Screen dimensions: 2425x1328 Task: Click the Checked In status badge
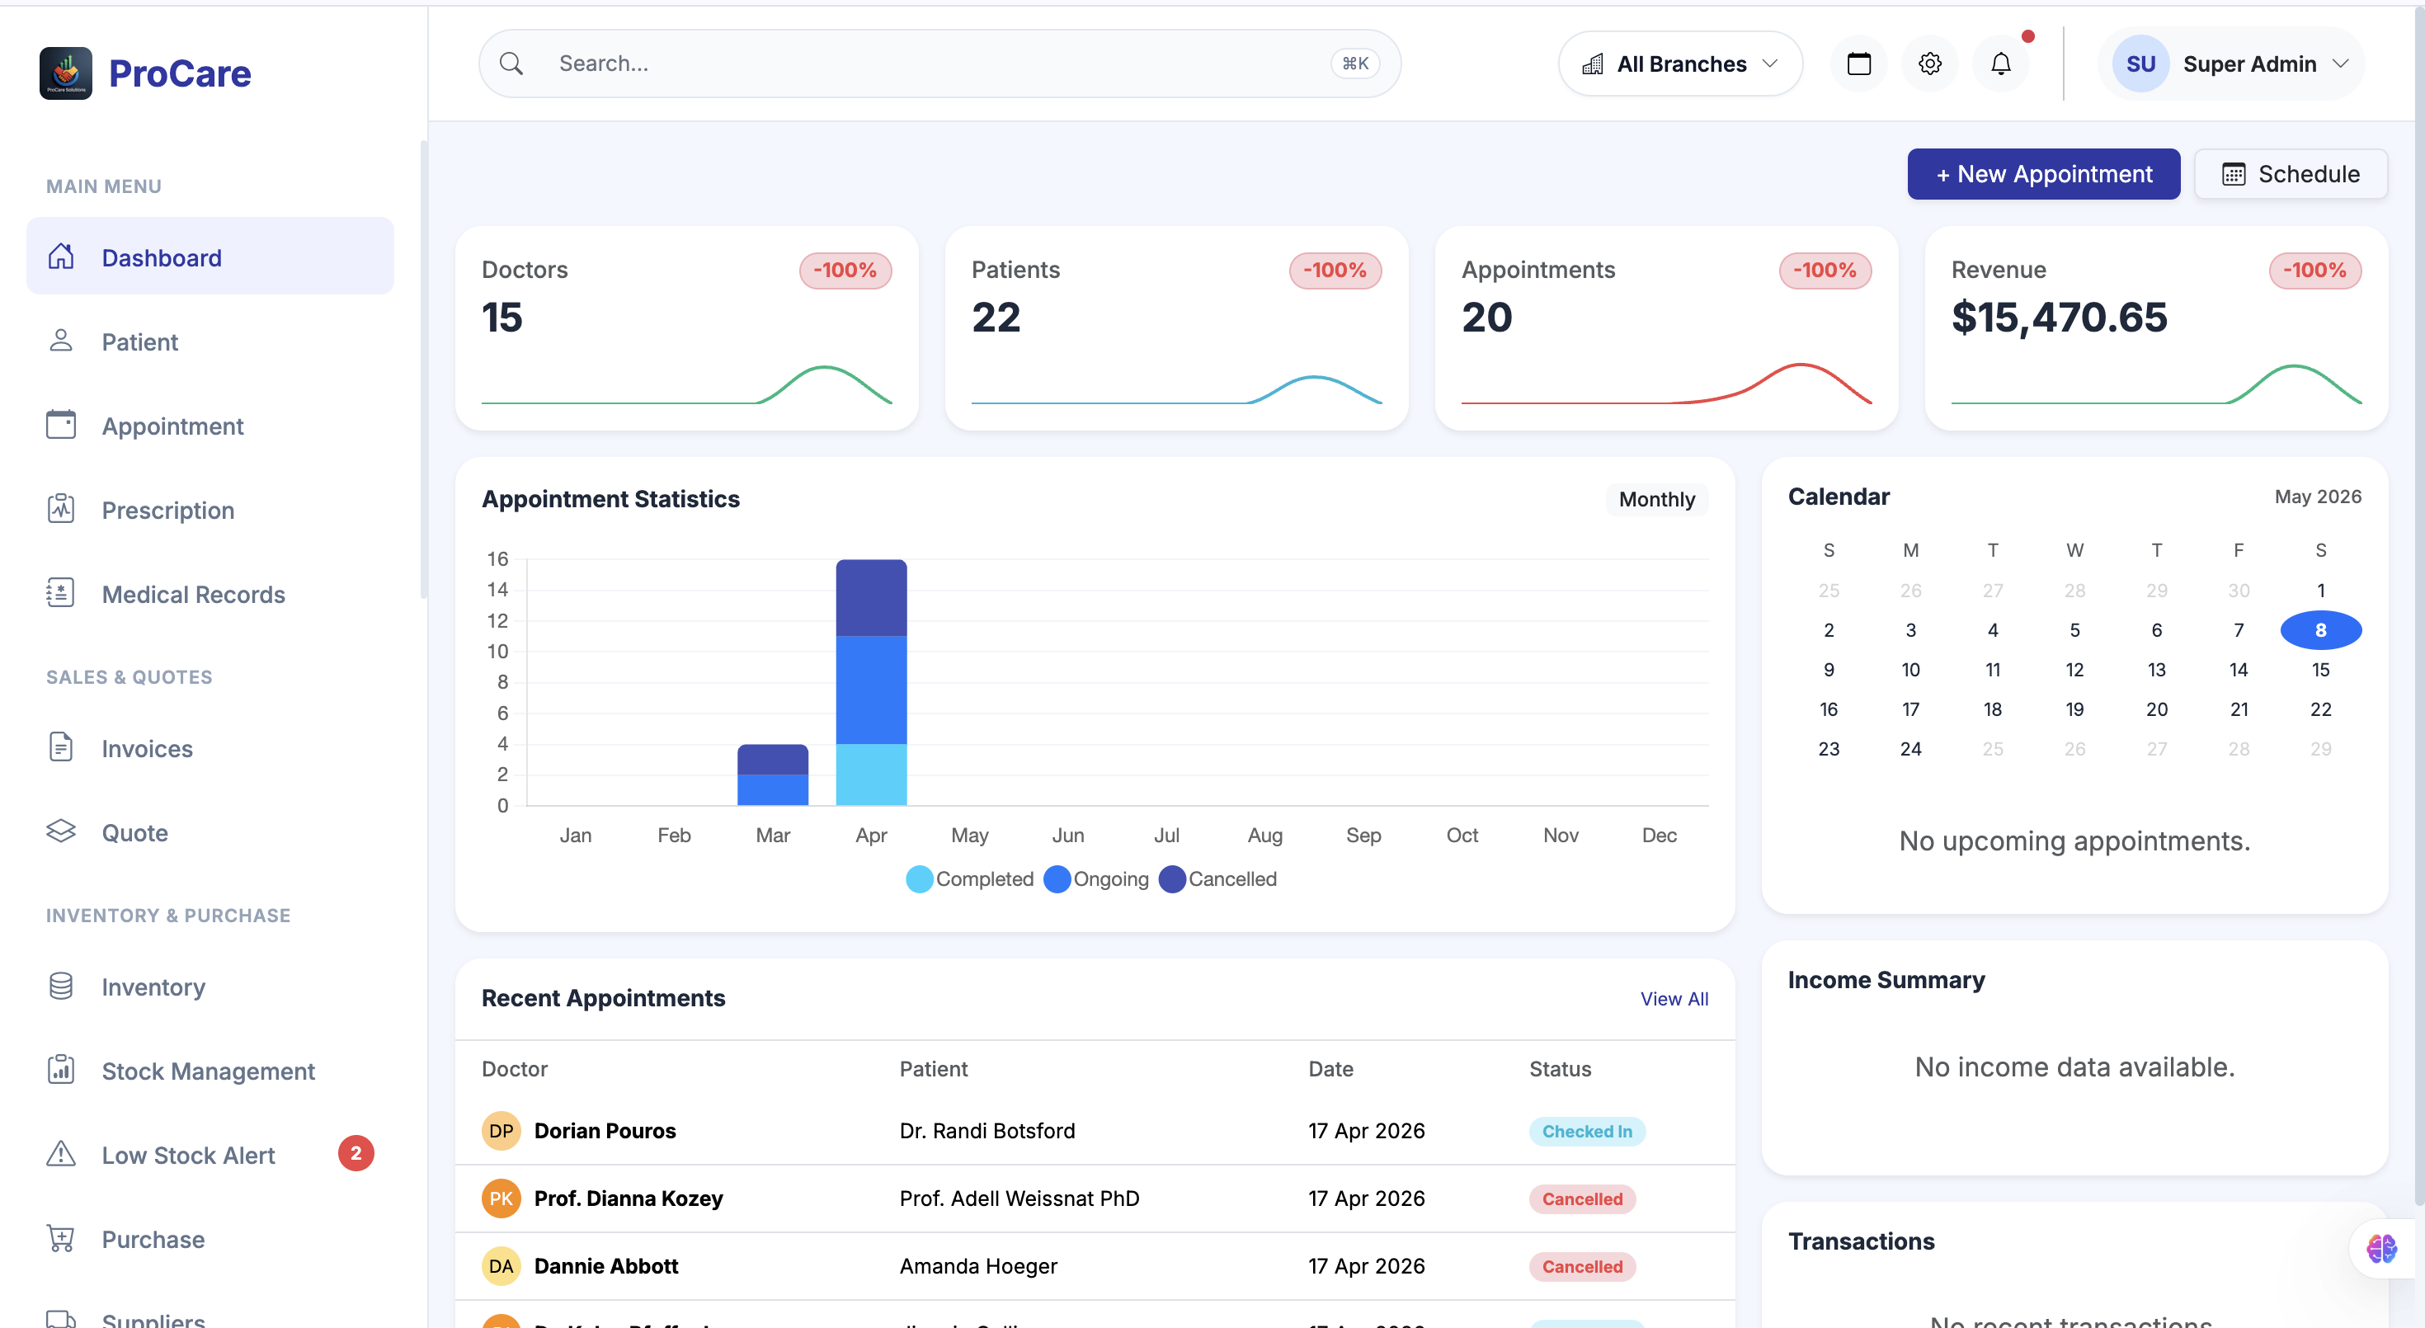1586,1132
